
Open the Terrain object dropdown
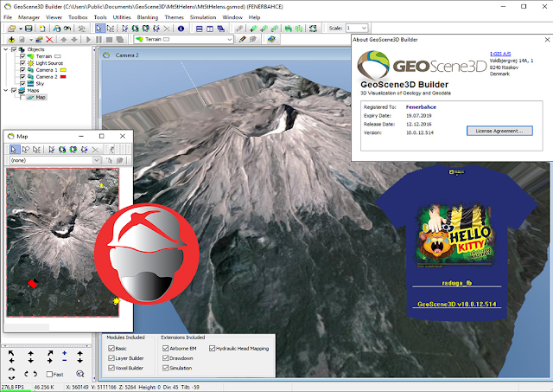[230, 39]
